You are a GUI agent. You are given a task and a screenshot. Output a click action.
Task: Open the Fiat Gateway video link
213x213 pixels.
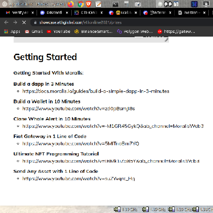[81, 144]
